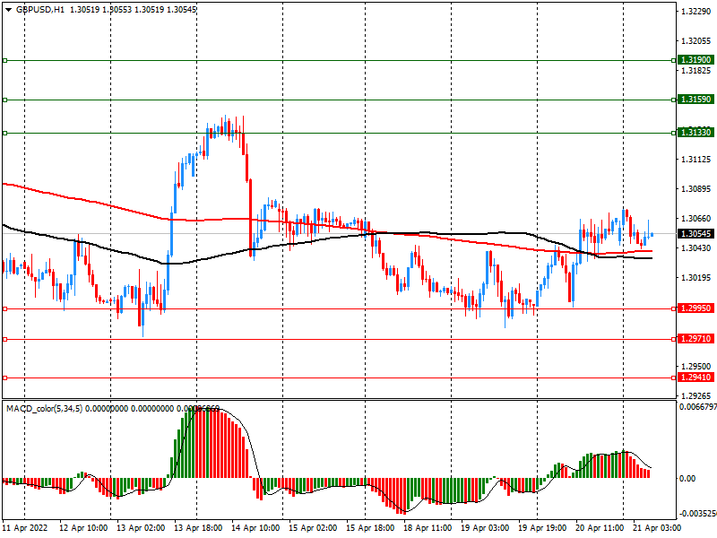
Task: Click the 20 Apr 11:00 time label
Action: 600,529
